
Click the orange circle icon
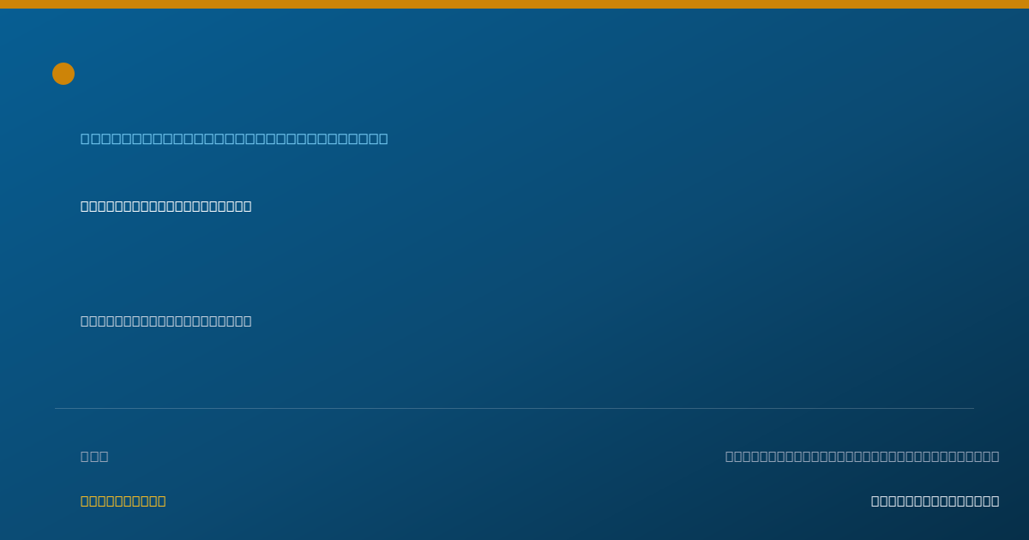click(63, 74)
